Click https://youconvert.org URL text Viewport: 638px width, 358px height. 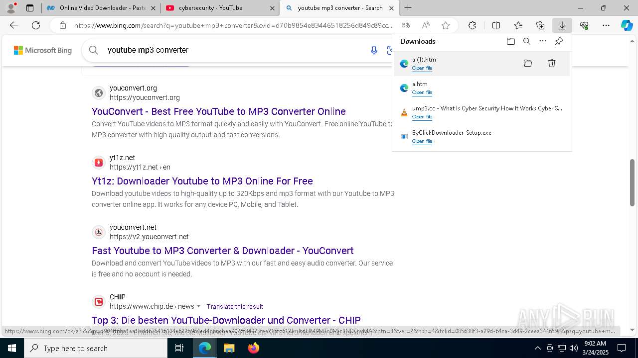click(x=145, y=98)
